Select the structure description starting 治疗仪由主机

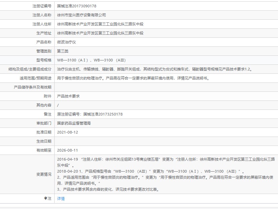click(155, 69)
